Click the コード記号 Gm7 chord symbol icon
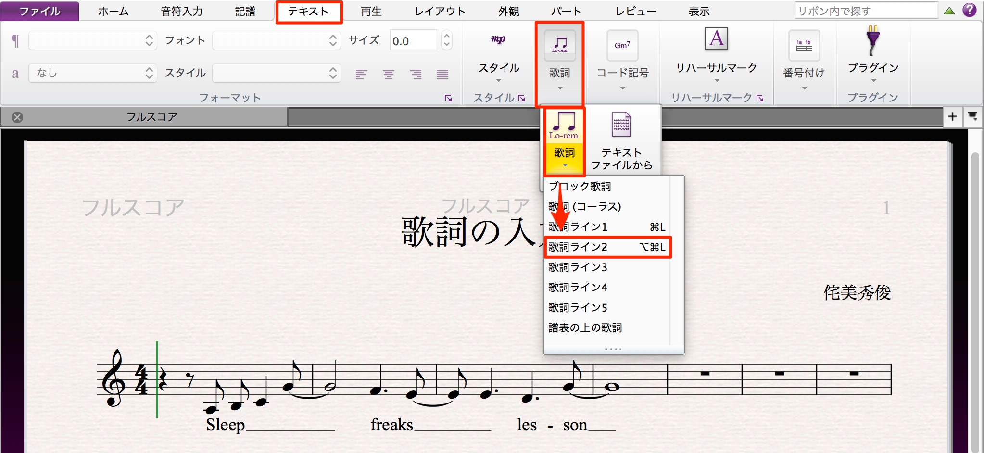 [622, 45]
